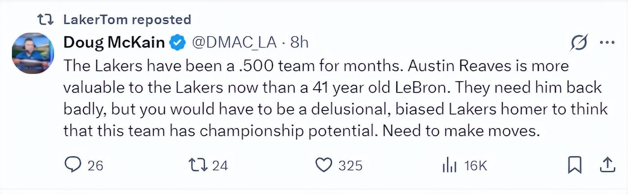Click the 8h timestamp
This screenshot has width=628, height=194.
click(x=299, y=42)
